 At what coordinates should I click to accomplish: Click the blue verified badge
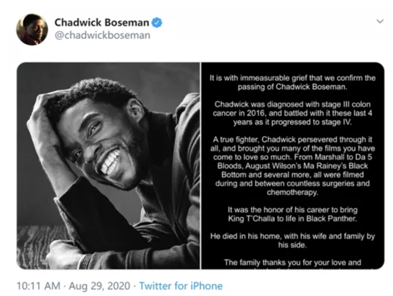click(x=157, y=23)
